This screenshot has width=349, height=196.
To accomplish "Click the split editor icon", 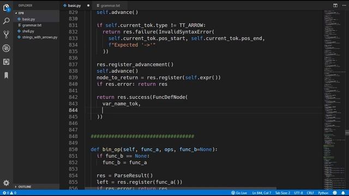I will click(335, 5).
